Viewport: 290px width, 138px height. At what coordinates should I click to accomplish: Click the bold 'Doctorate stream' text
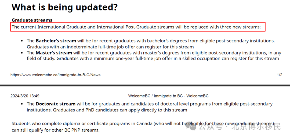(x=56, y=104)
